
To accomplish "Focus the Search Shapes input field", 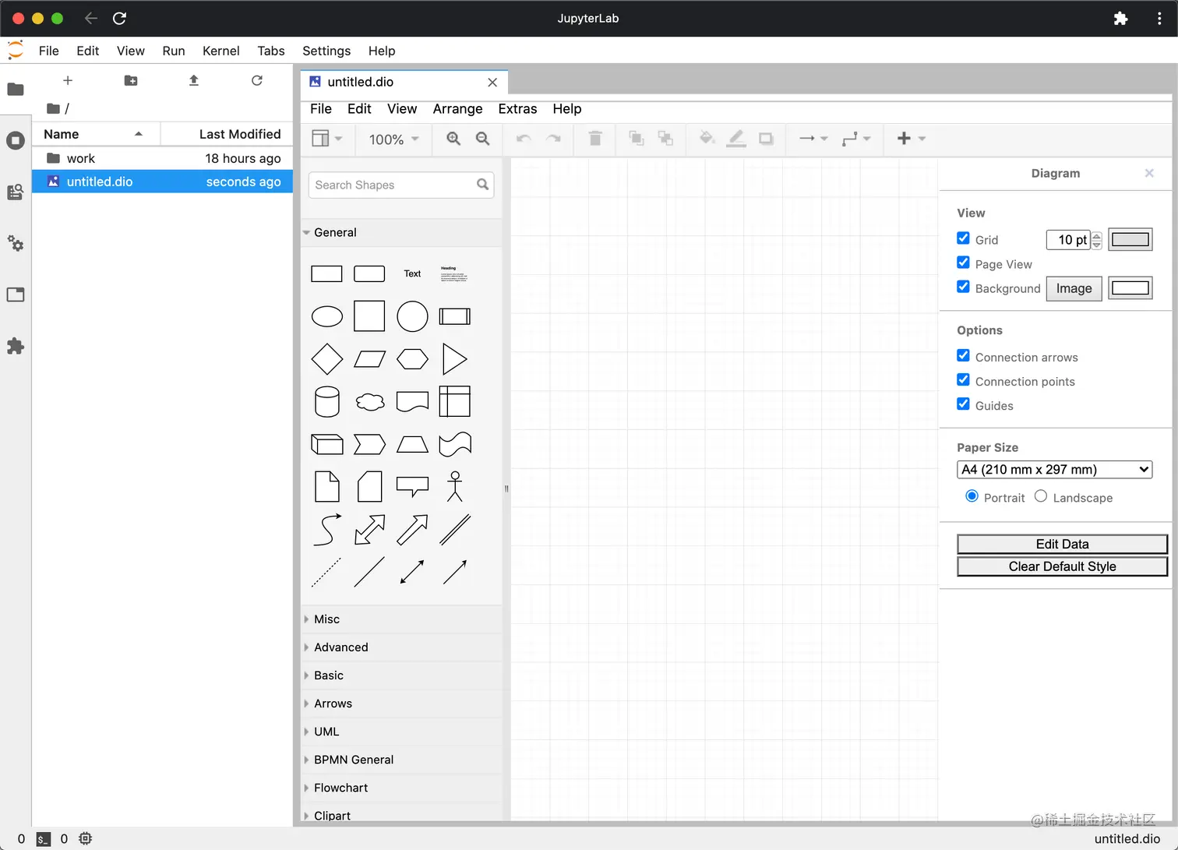I will pyautogui.click(x=401, y=185).
